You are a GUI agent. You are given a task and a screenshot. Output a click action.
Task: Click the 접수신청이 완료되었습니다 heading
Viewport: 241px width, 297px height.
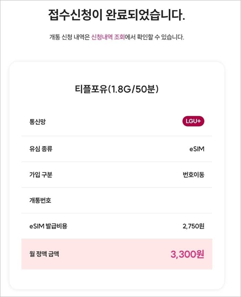tap(116, 15)
